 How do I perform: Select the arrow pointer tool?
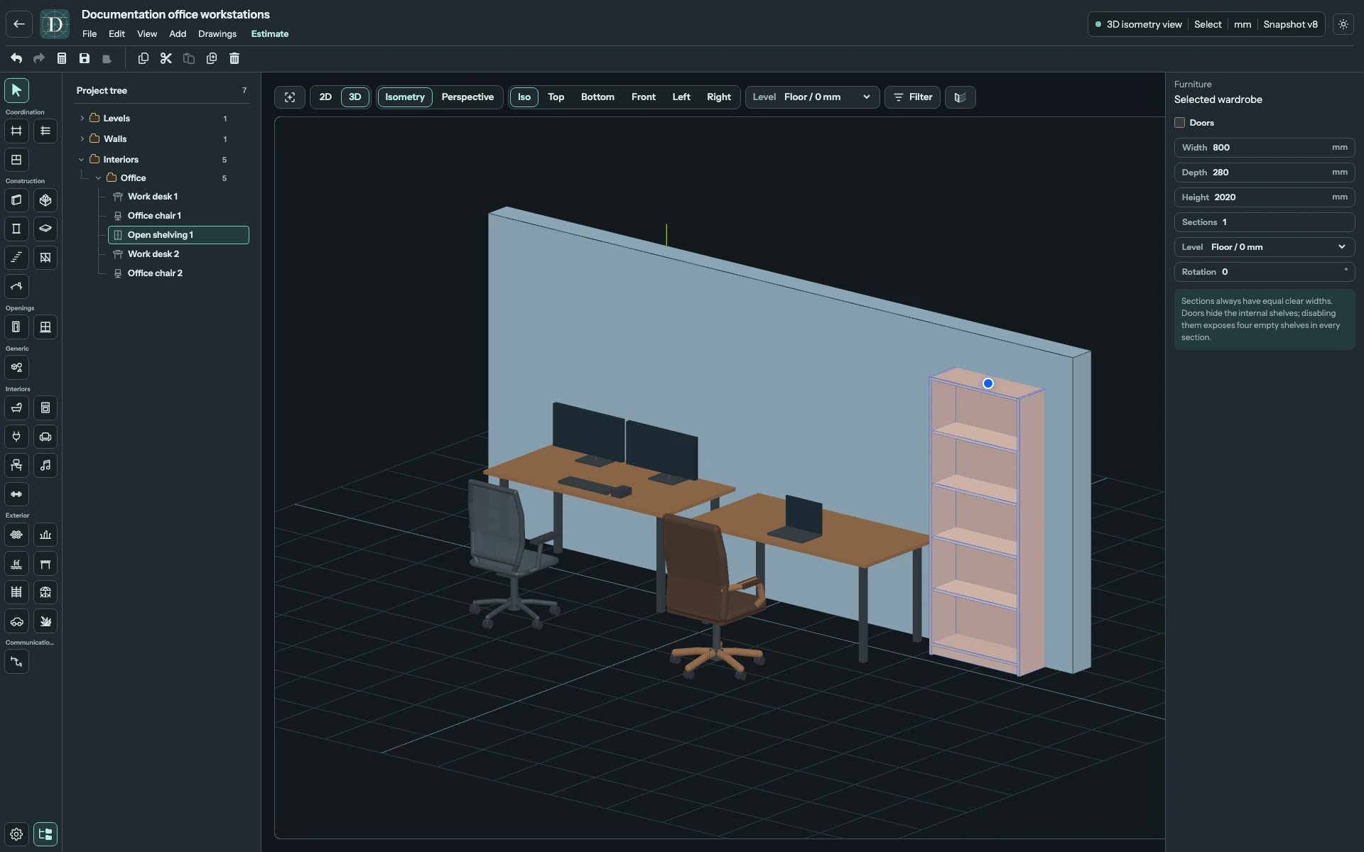click(x=16, y=90)
